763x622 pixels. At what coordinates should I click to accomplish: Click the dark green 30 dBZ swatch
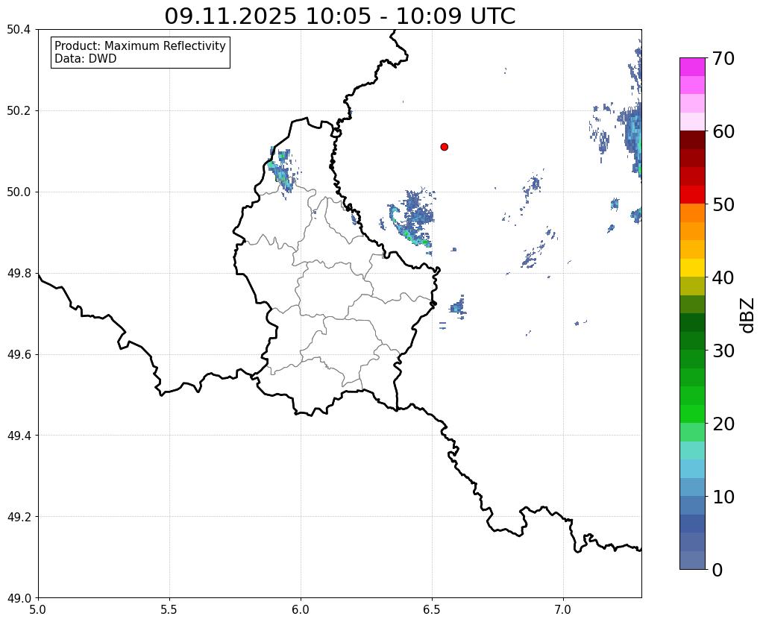pyautogui.click(x=692, y=341)
